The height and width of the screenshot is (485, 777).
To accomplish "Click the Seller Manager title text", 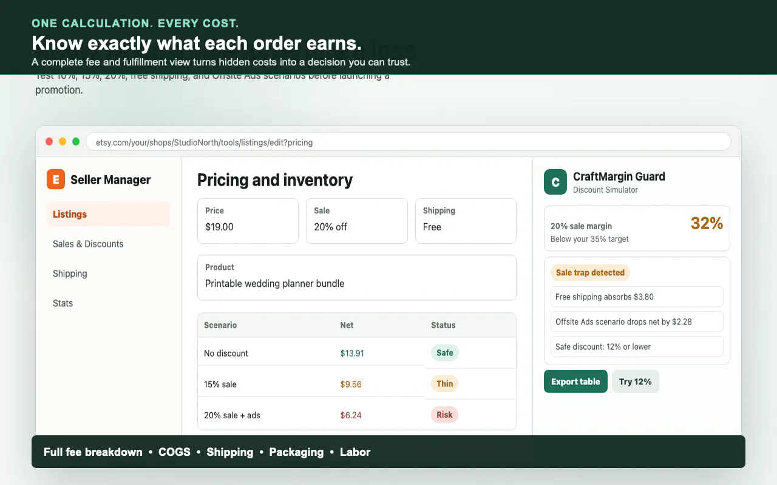I will tap(110, 179).
